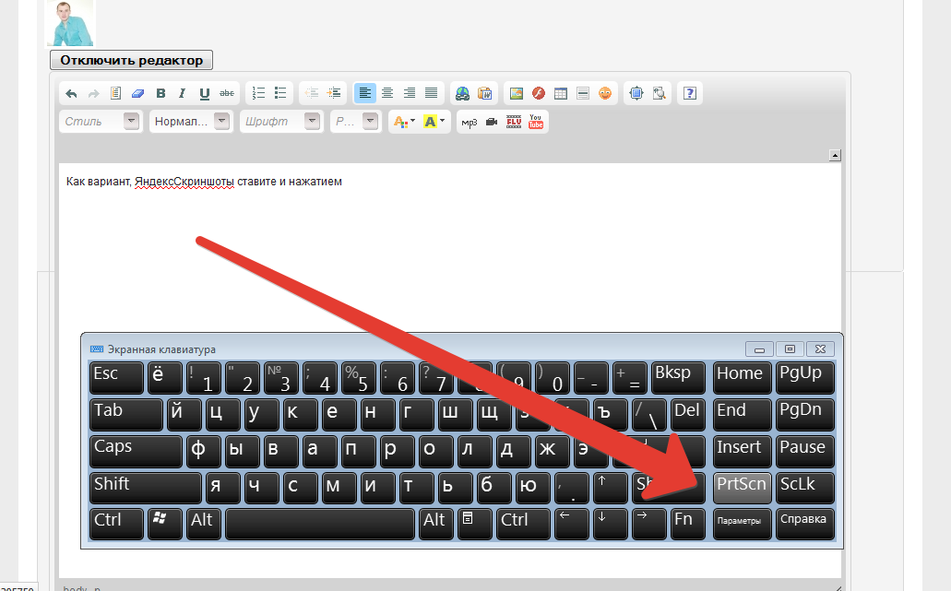This screenshot has height=591, width=951.
Task: Open the Шрифт font dropdown
Action: (281, 121)
